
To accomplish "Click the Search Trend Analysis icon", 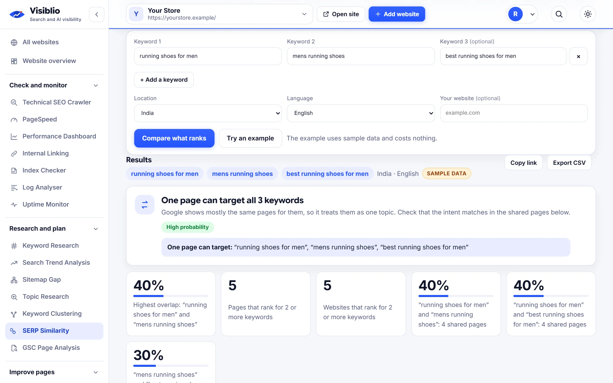I will click(x=14, y=263).
